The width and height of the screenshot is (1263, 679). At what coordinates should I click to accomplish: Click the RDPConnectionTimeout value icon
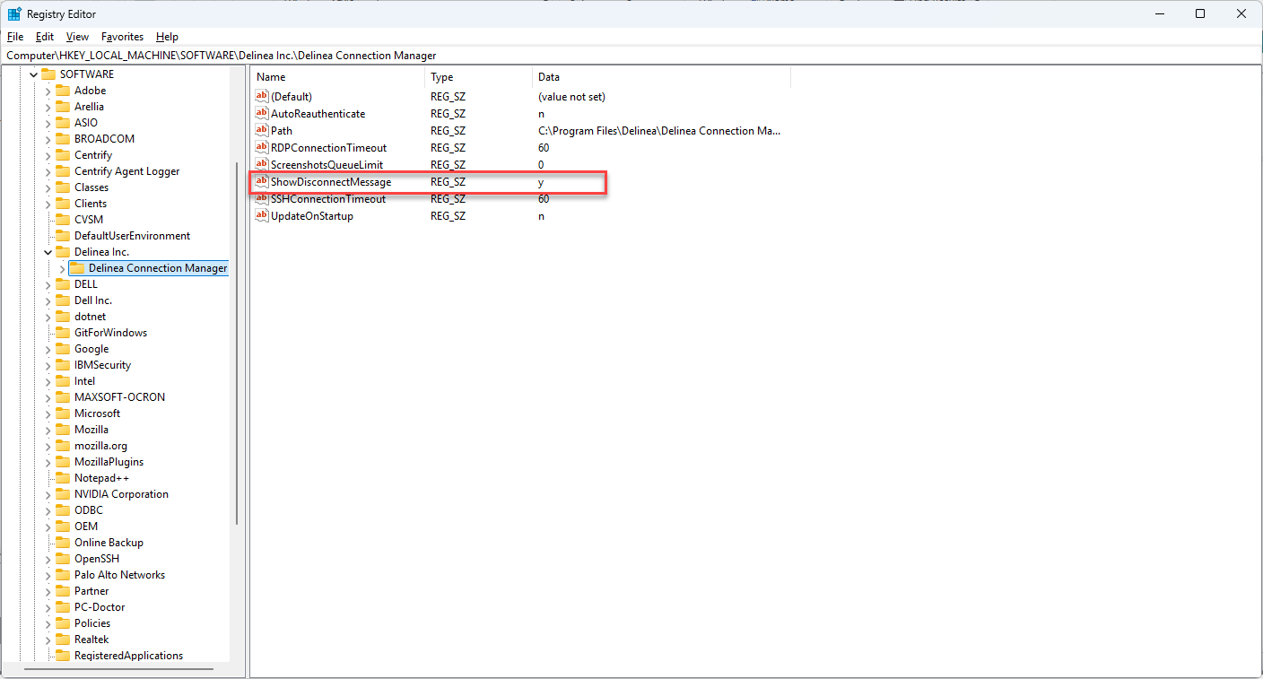click(262, 148)
